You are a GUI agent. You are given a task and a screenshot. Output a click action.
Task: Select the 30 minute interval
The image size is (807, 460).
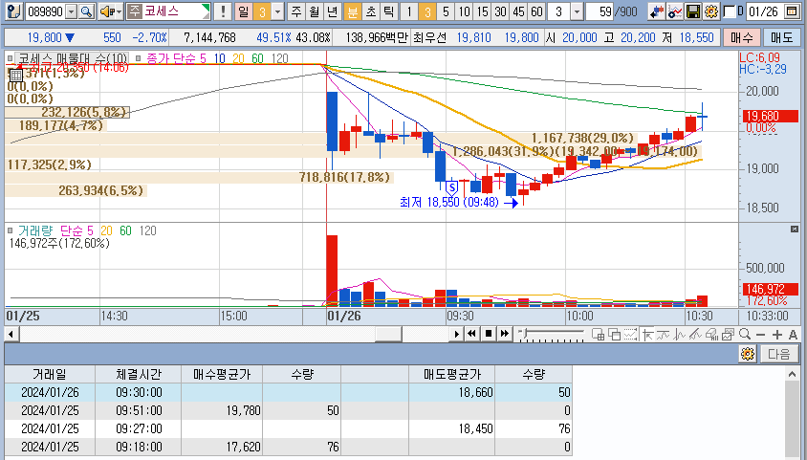point(500,11)
